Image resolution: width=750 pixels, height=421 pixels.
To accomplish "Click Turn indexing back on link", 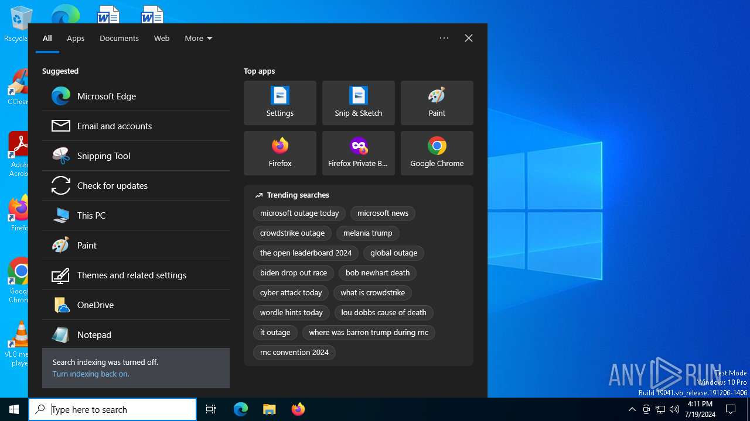I will click(x=91, y=374).
